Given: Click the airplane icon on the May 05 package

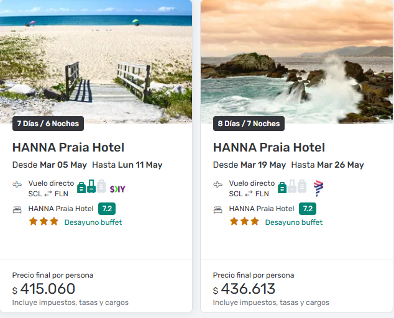Looking at the screenshot, I should pos(17,184).
